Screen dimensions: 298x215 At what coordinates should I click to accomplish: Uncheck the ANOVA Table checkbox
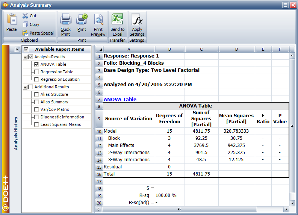click(x=36, y=64)
